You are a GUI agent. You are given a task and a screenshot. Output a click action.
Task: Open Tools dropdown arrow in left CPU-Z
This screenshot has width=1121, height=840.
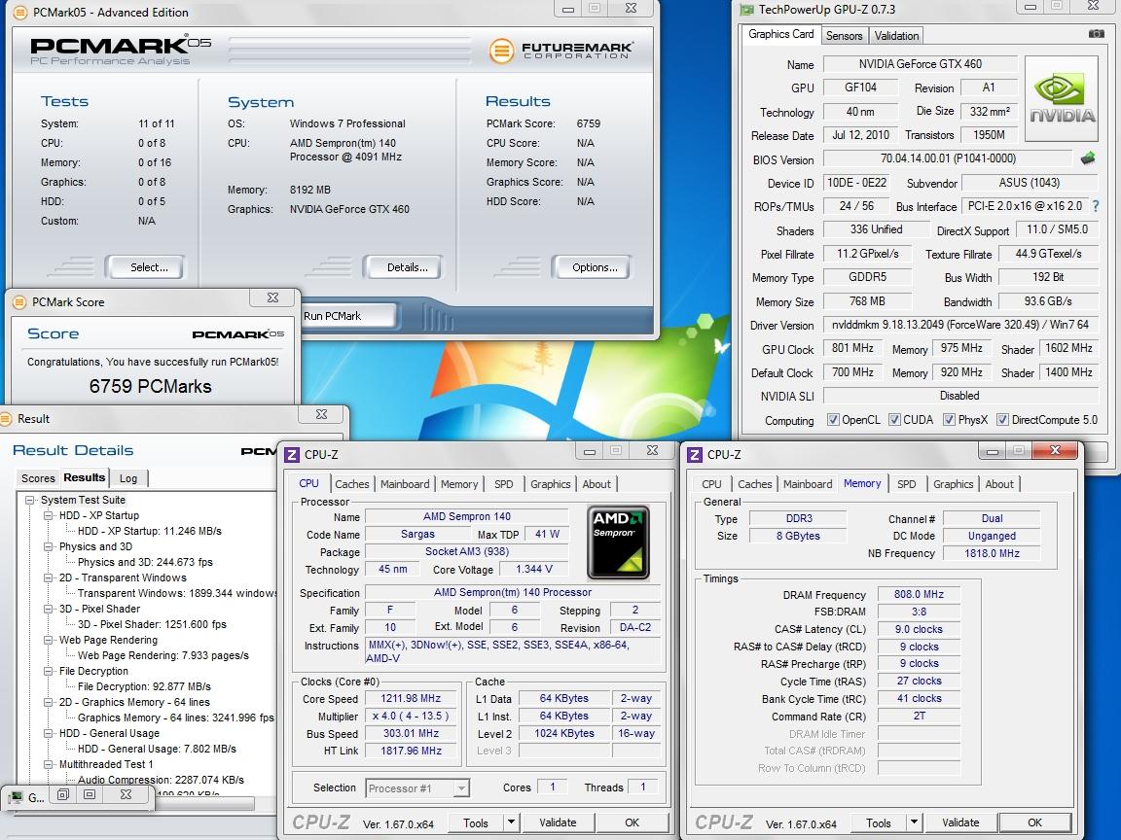511,822
